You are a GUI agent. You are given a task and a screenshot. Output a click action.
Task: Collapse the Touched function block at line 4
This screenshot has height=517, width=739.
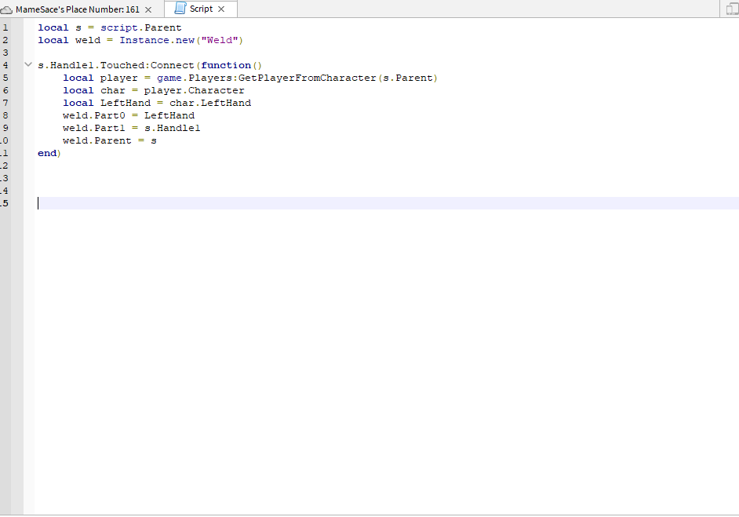click(x=28, y=64)
